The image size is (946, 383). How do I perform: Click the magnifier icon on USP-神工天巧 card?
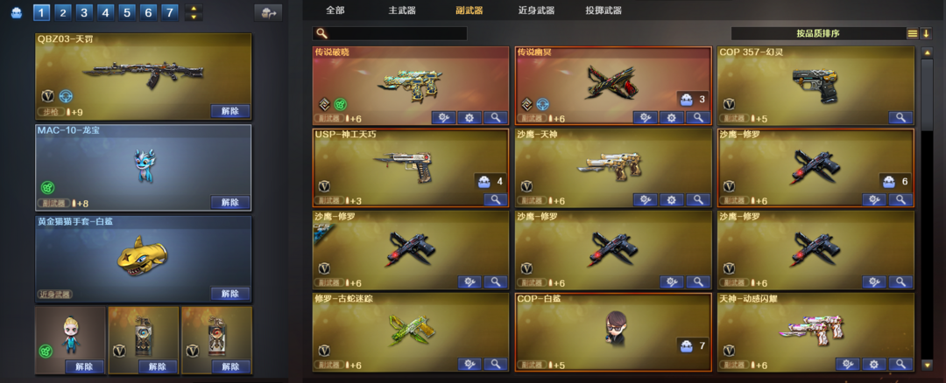[495, 199]
